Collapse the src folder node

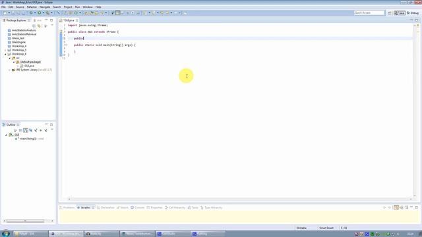[10, 58]
